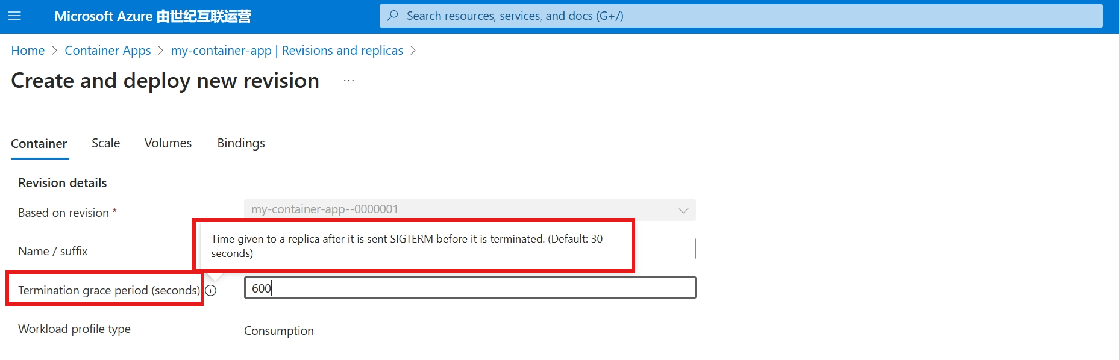Go to Home in the breadcrumb
1119x360 pixels.
[28, 51]
